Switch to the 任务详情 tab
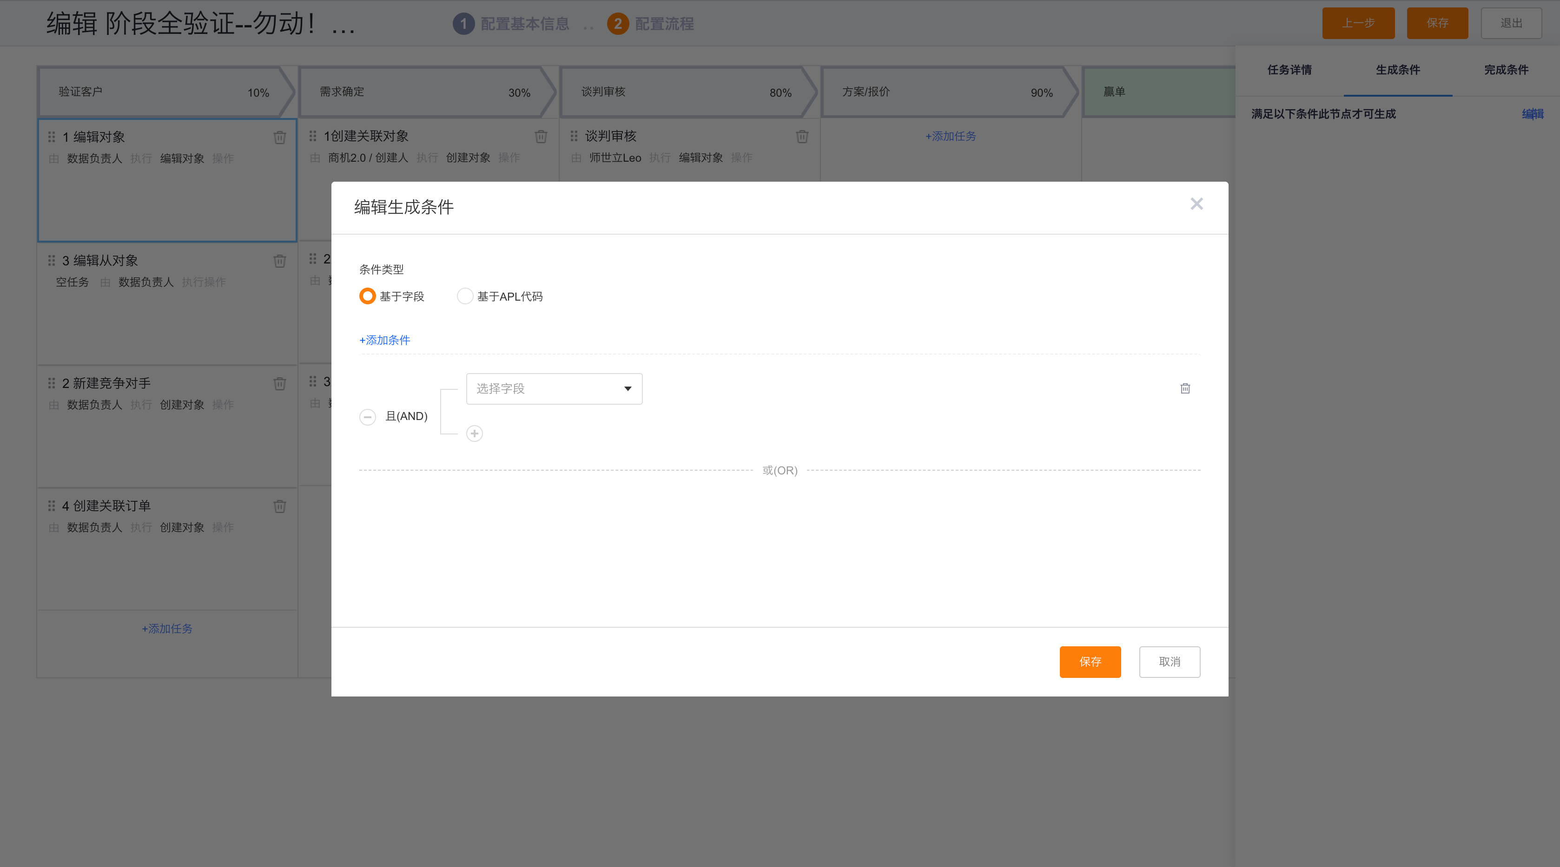This screenshot has height=867, width=1560. tap(1290, 70)
